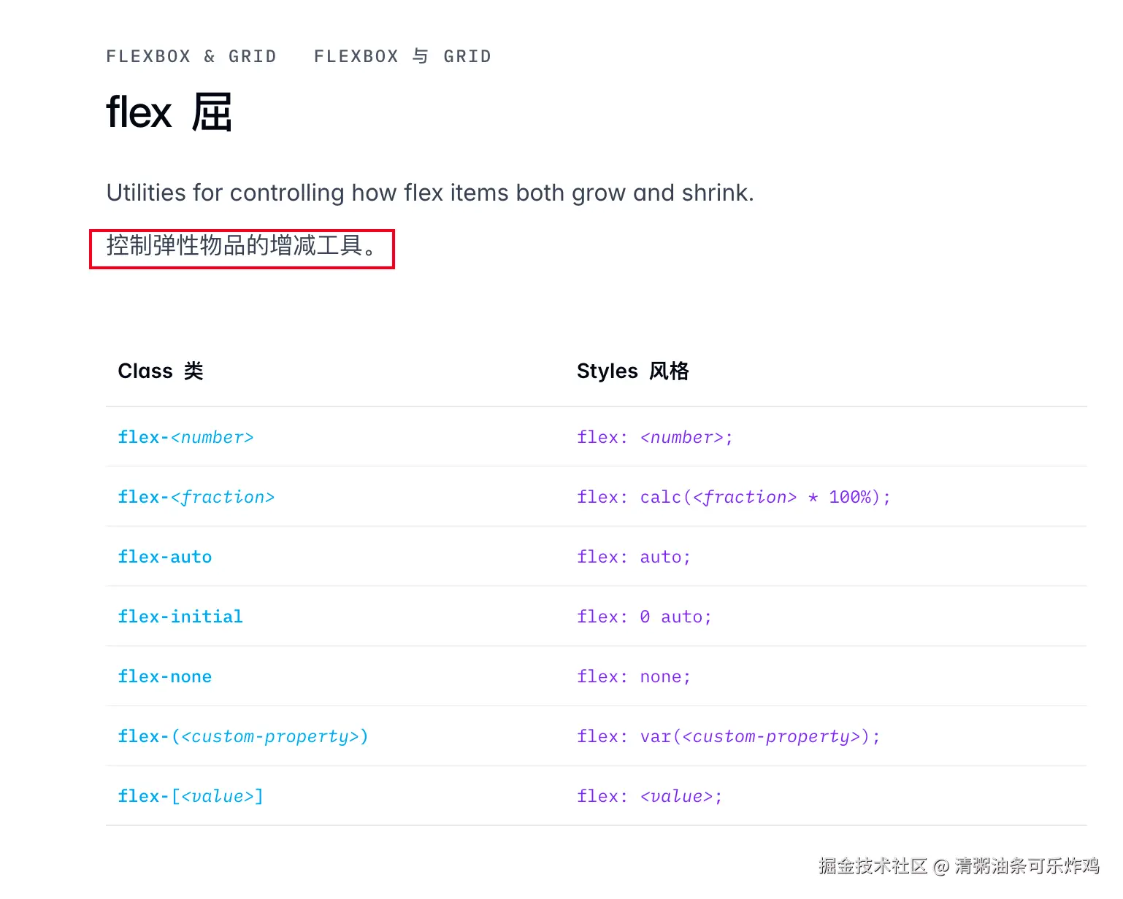Select the red-boxed Chinese description text

click(242, 246)
